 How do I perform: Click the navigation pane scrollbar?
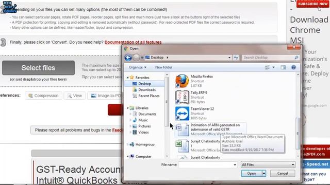tap(167, 102)
